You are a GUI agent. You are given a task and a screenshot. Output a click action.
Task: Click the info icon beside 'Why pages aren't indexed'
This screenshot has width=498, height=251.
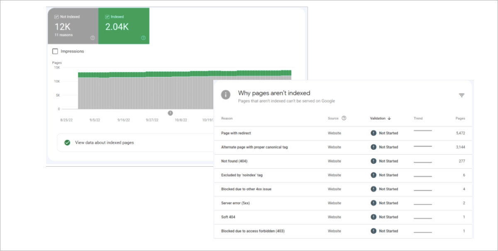(x=226, y=95)
